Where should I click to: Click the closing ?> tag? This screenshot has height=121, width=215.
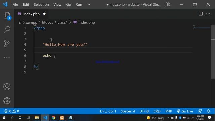click(36, 67)
